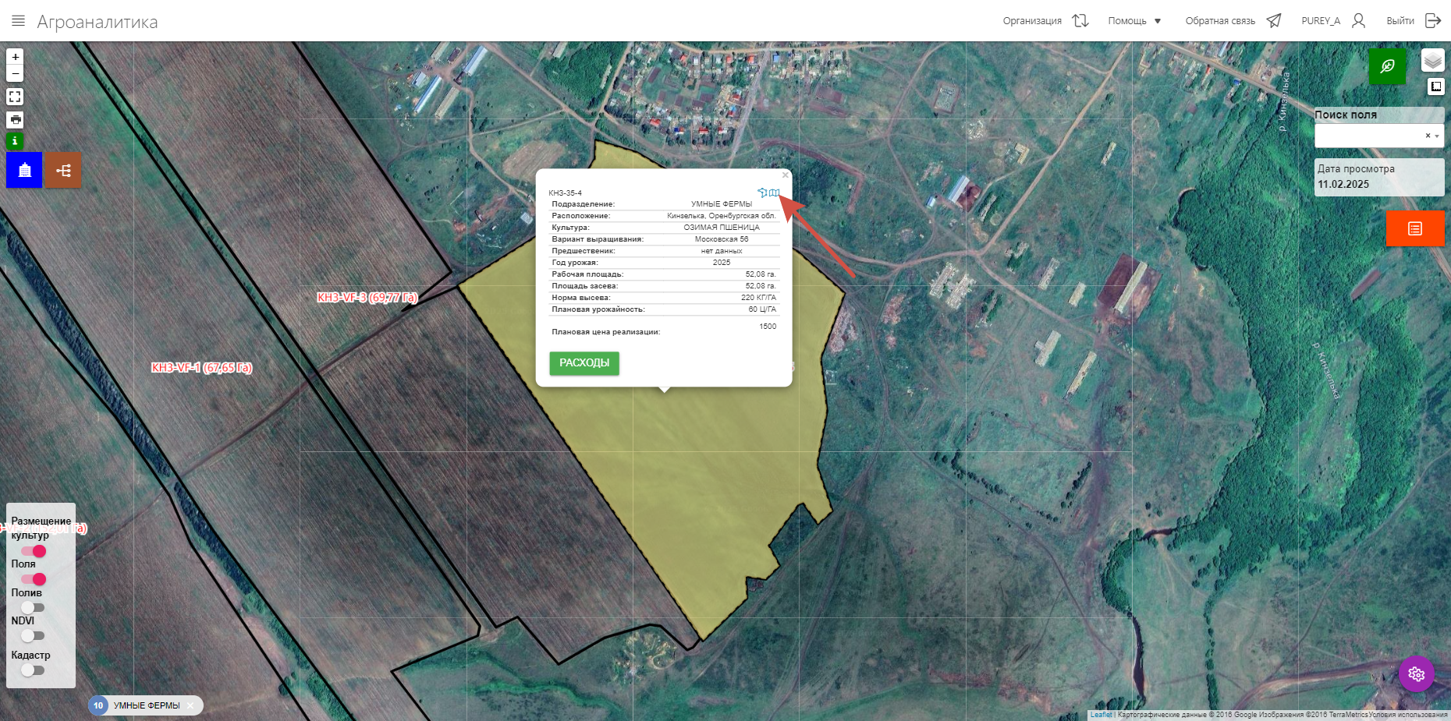1451x721 pixels.
Task: Zoom in the map with plus button
Action: 15,57
